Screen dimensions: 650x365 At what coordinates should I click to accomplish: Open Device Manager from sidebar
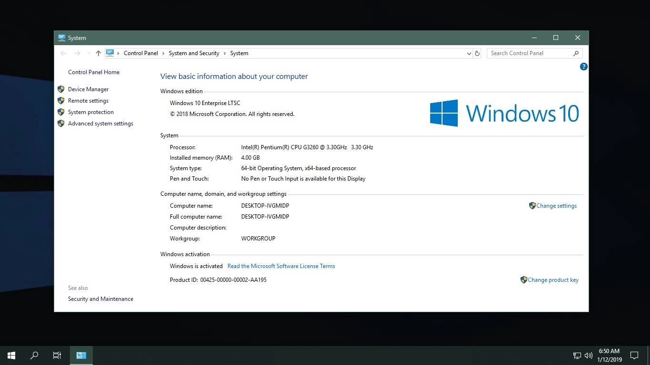88,89
